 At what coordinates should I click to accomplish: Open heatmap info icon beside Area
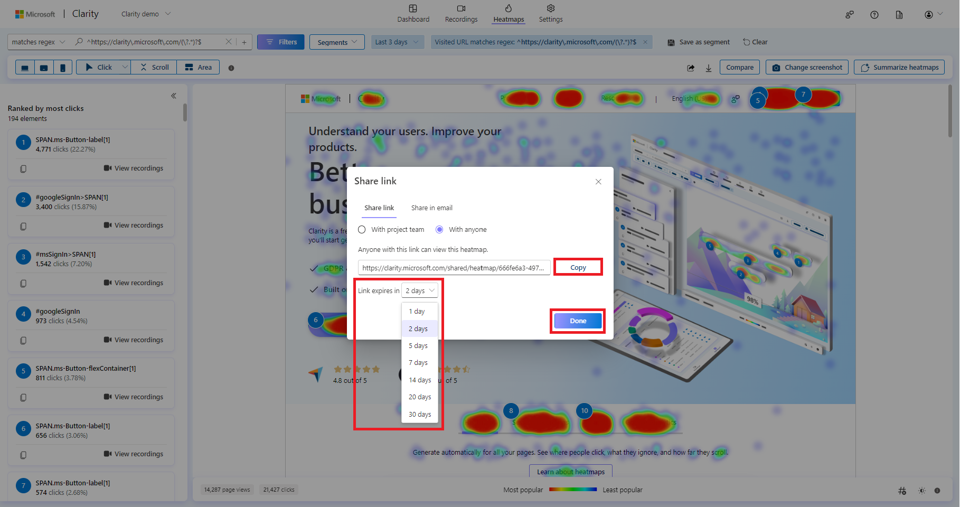(231, 68)
